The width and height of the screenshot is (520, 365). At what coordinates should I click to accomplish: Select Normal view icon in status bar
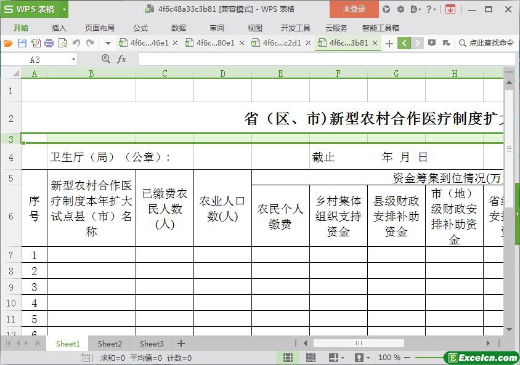pyautogui.click(x=288, y=358)
